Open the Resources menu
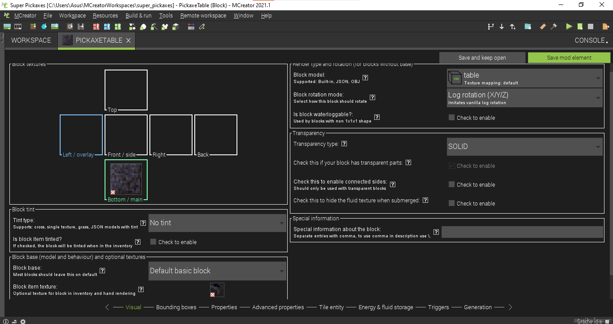 [x=105, y=15]
